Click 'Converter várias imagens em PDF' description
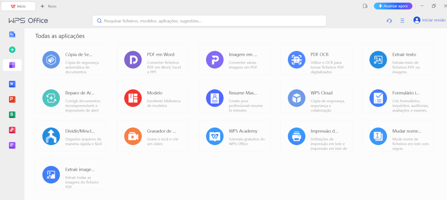The width and height of the screenshot is (447, 200). click(x=243, y=65)
